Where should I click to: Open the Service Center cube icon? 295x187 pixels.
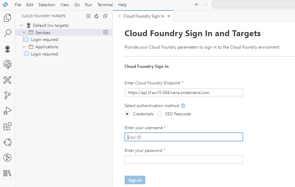(x=7, y=64)
